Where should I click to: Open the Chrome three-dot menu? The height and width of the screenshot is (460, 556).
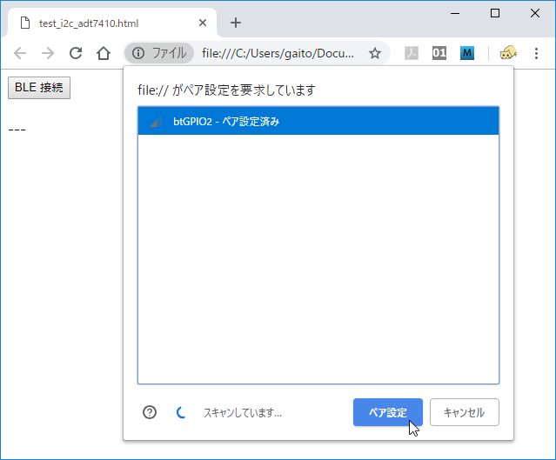[536, 53]
